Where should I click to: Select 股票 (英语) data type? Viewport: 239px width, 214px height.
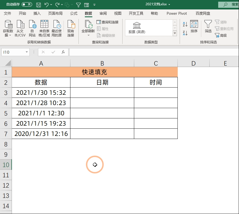137,28
